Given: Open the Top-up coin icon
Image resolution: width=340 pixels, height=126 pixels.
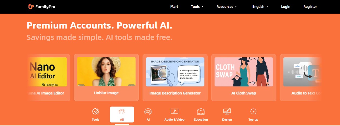Looking at the screenshot, I should 253,111.
